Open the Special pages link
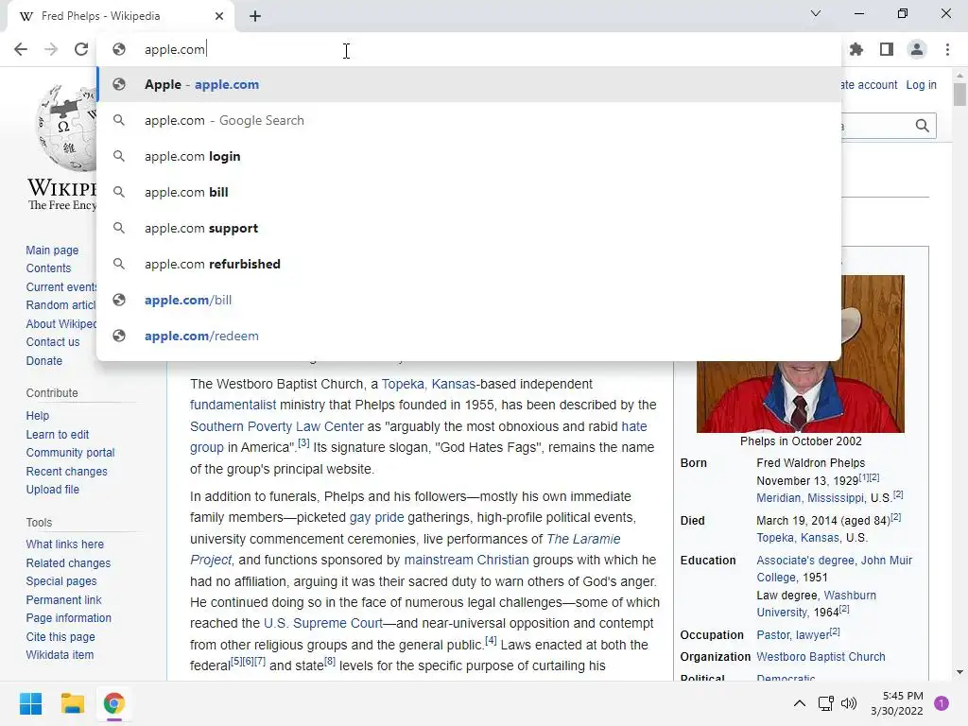968x726 pixels. click(x=61, y=581)
